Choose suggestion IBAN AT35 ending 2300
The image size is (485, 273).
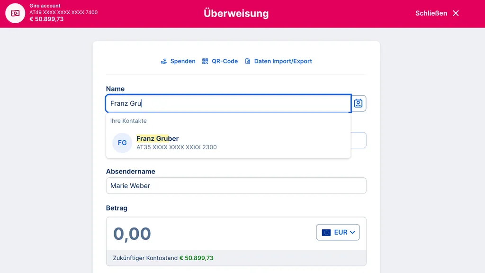coord(177,147)
